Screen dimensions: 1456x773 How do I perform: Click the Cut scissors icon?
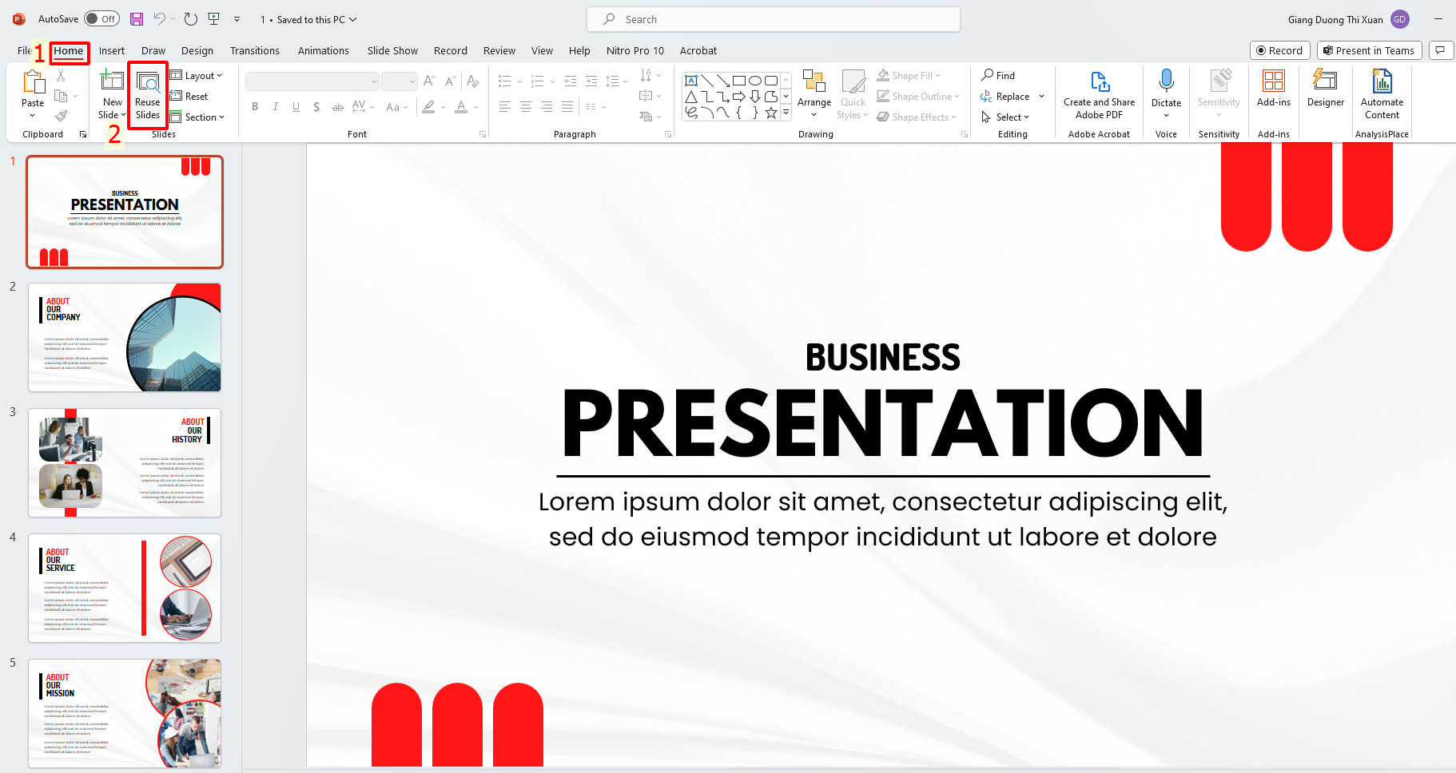(x=61, y=75)
